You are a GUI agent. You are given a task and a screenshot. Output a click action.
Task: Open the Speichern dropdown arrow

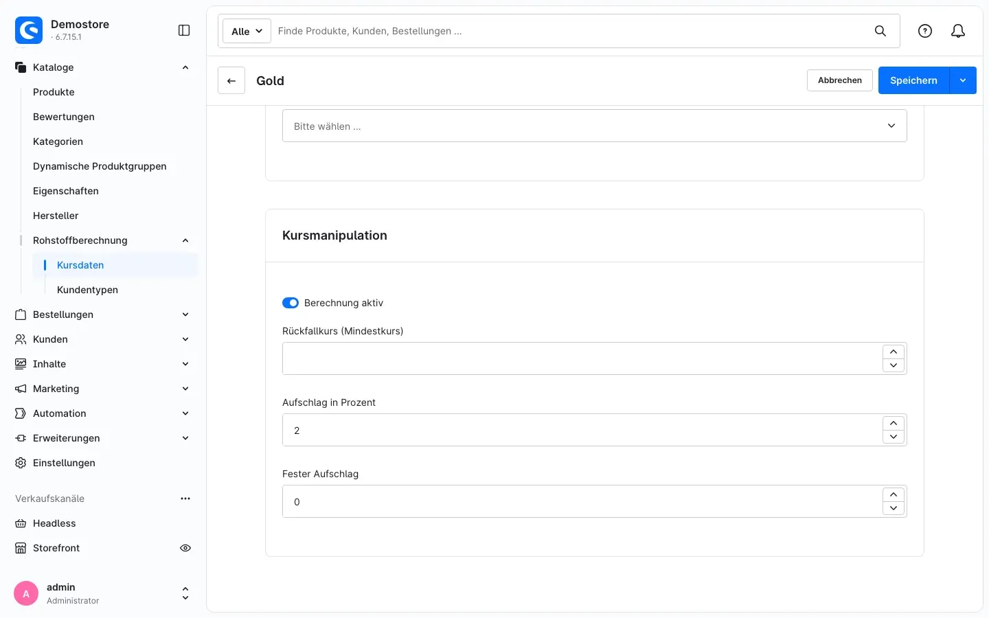point(963,80)
